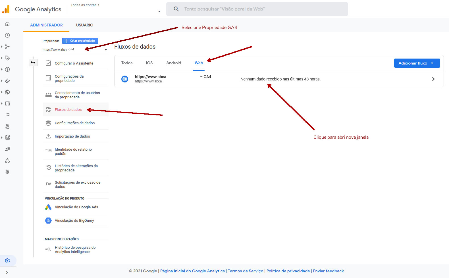This screenshot has width=449, height=278.
Task: Open Vinculação do Google Ads
Action: point(76,207)
